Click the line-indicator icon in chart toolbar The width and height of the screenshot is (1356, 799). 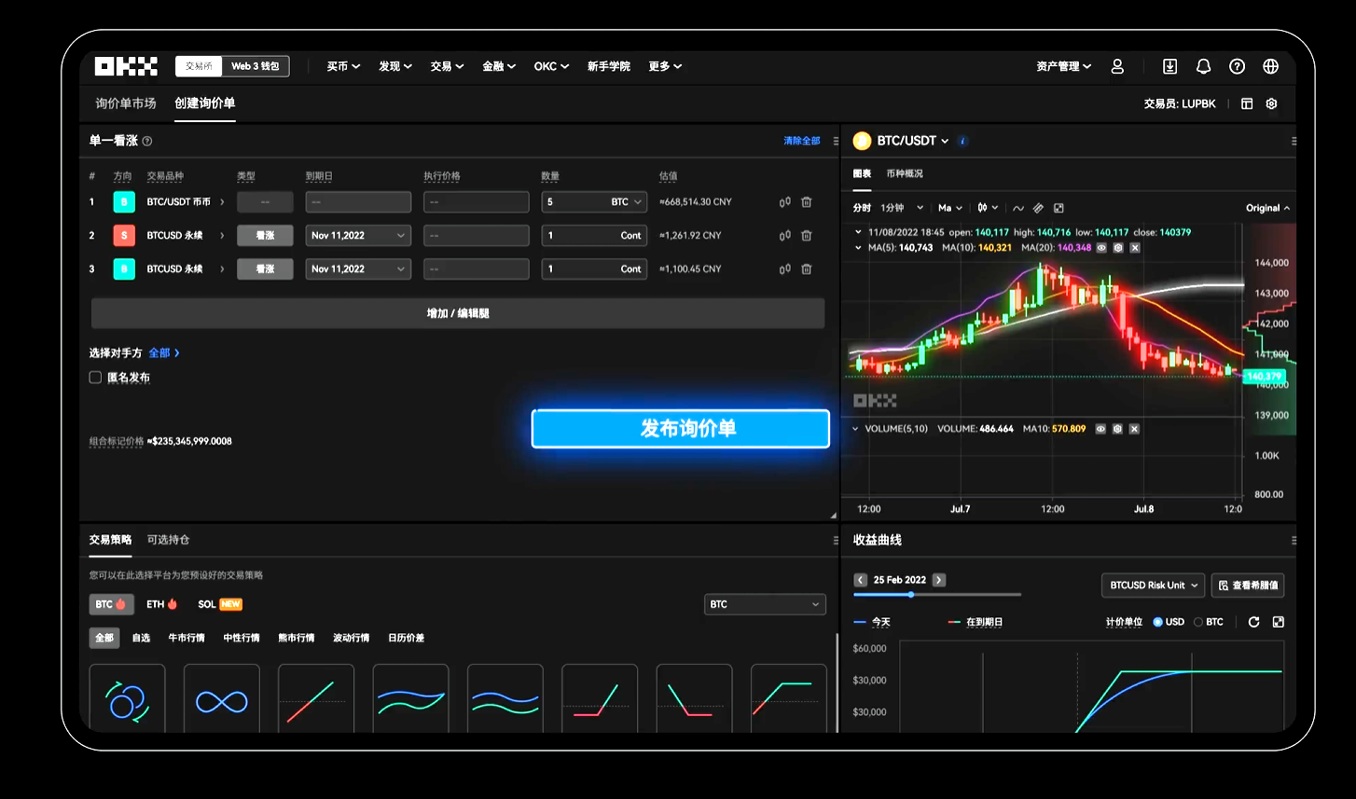pos(1018,208)
